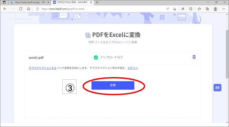Click the forward navigation arrow
Image resolution: width=229 pixels, height=127 pixels.
13,9
